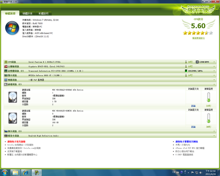Expand the memory info row arrow
Viewport: 220px width, 176px height.
(x=214, y=71)
